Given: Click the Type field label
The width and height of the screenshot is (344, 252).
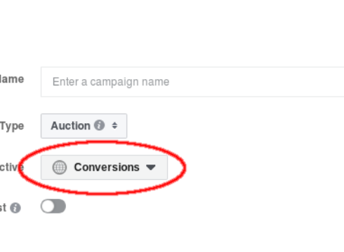Looking at the screenshot, I should (x=12, y=126).
